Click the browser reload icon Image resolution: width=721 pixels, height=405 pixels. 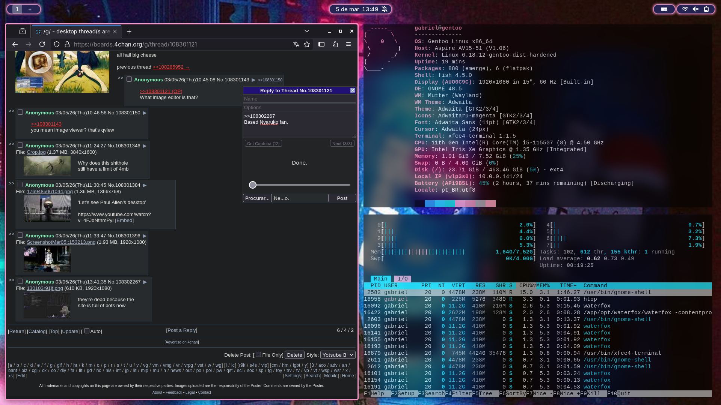42,44
